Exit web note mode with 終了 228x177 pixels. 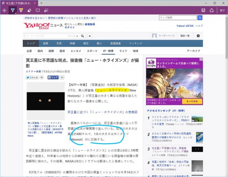pyautogui.click(x=222, y=10)
